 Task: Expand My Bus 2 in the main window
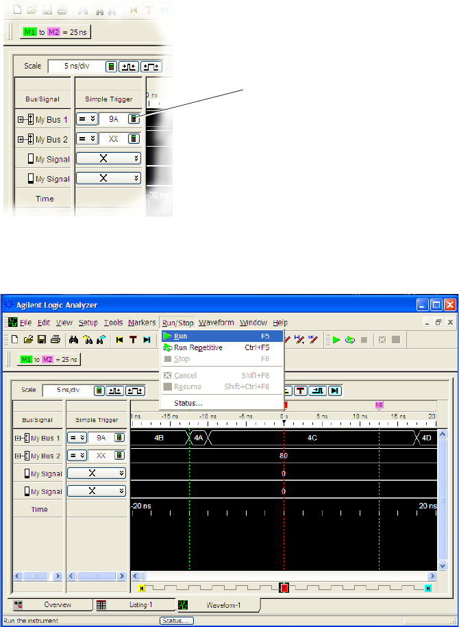pyautogui.click(x=17, y=456)
